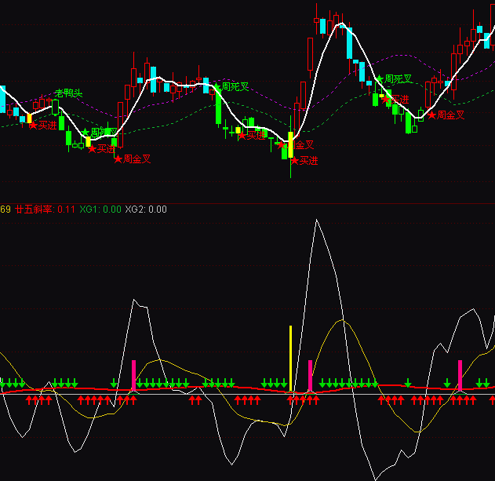Image resolution: width=495 pixels, height=481 pixels.
Task: Click the green star beside rightmost 周死叉
Action: tap(380, 79)
